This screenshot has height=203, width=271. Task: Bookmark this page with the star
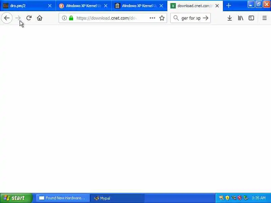click(x=162, y=18)
